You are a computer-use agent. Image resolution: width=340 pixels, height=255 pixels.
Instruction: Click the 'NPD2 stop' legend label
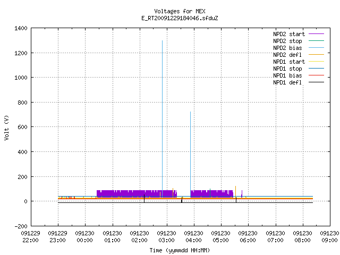pyautogui.click(x=287, y=41)
